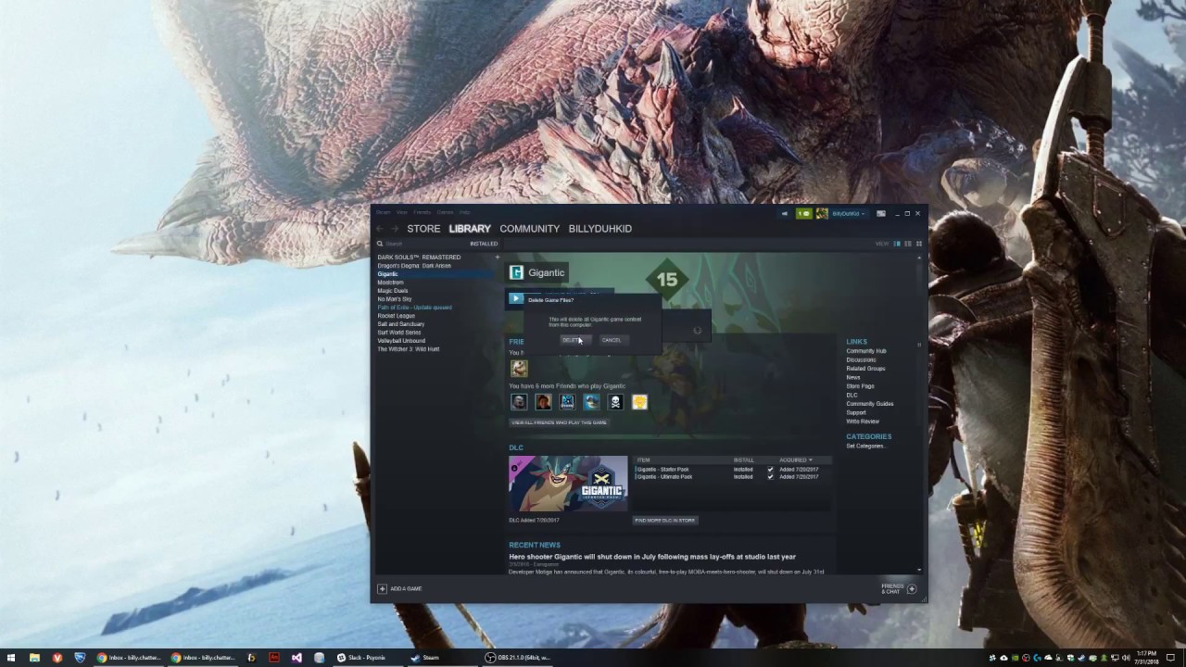Screen dimensions: 1186x667
Task: Click the Gigantic DLC thumbnail image
Action: 568,484
